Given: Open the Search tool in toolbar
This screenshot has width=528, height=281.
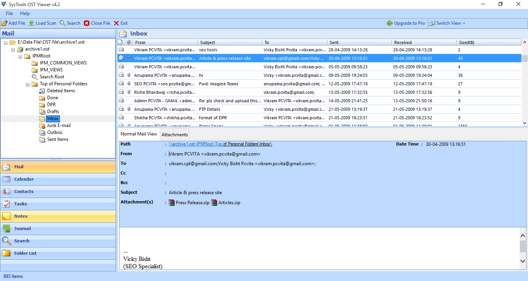Looking at the screenshot, I should (x=70, y=23).
